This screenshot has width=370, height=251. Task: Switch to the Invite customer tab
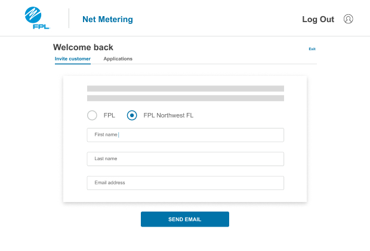(73, 59)
